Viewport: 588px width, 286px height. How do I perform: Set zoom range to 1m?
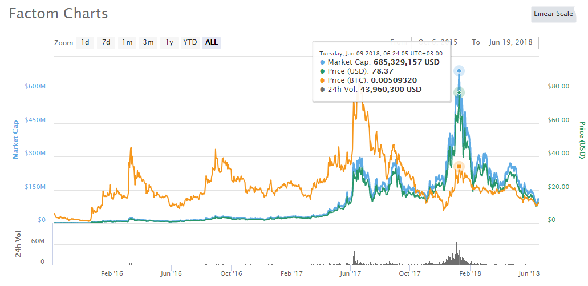click(x=127, y=42)
